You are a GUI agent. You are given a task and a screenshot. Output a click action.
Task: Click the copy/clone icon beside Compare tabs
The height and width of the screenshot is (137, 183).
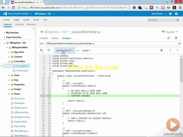coord(168,38)
